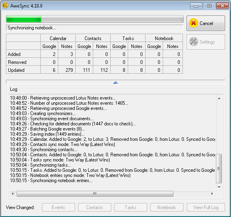The image size is (231, 217).
Task: Click the AweSync logo in title bar
Action: tap(5, 6)
